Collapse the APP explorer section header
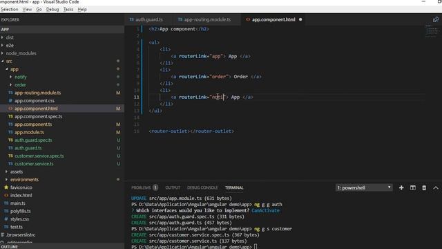This screenshot has width=442, height=249. [62, 29]
